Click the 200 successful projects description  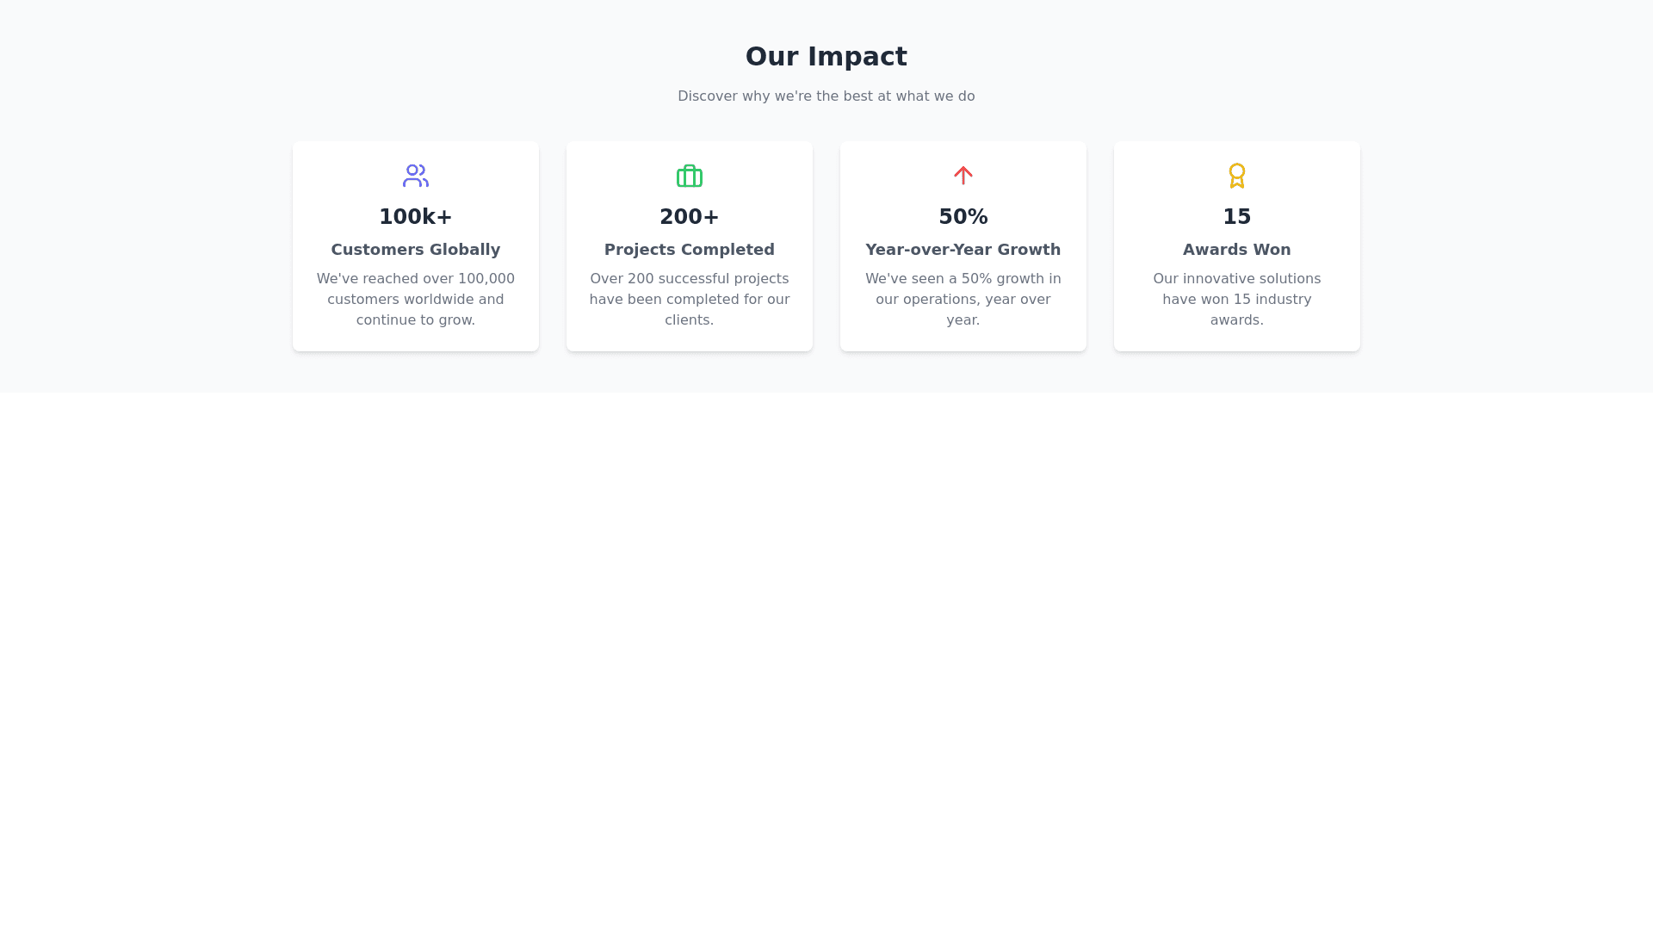pyautogui.click(x=689, y=300)
